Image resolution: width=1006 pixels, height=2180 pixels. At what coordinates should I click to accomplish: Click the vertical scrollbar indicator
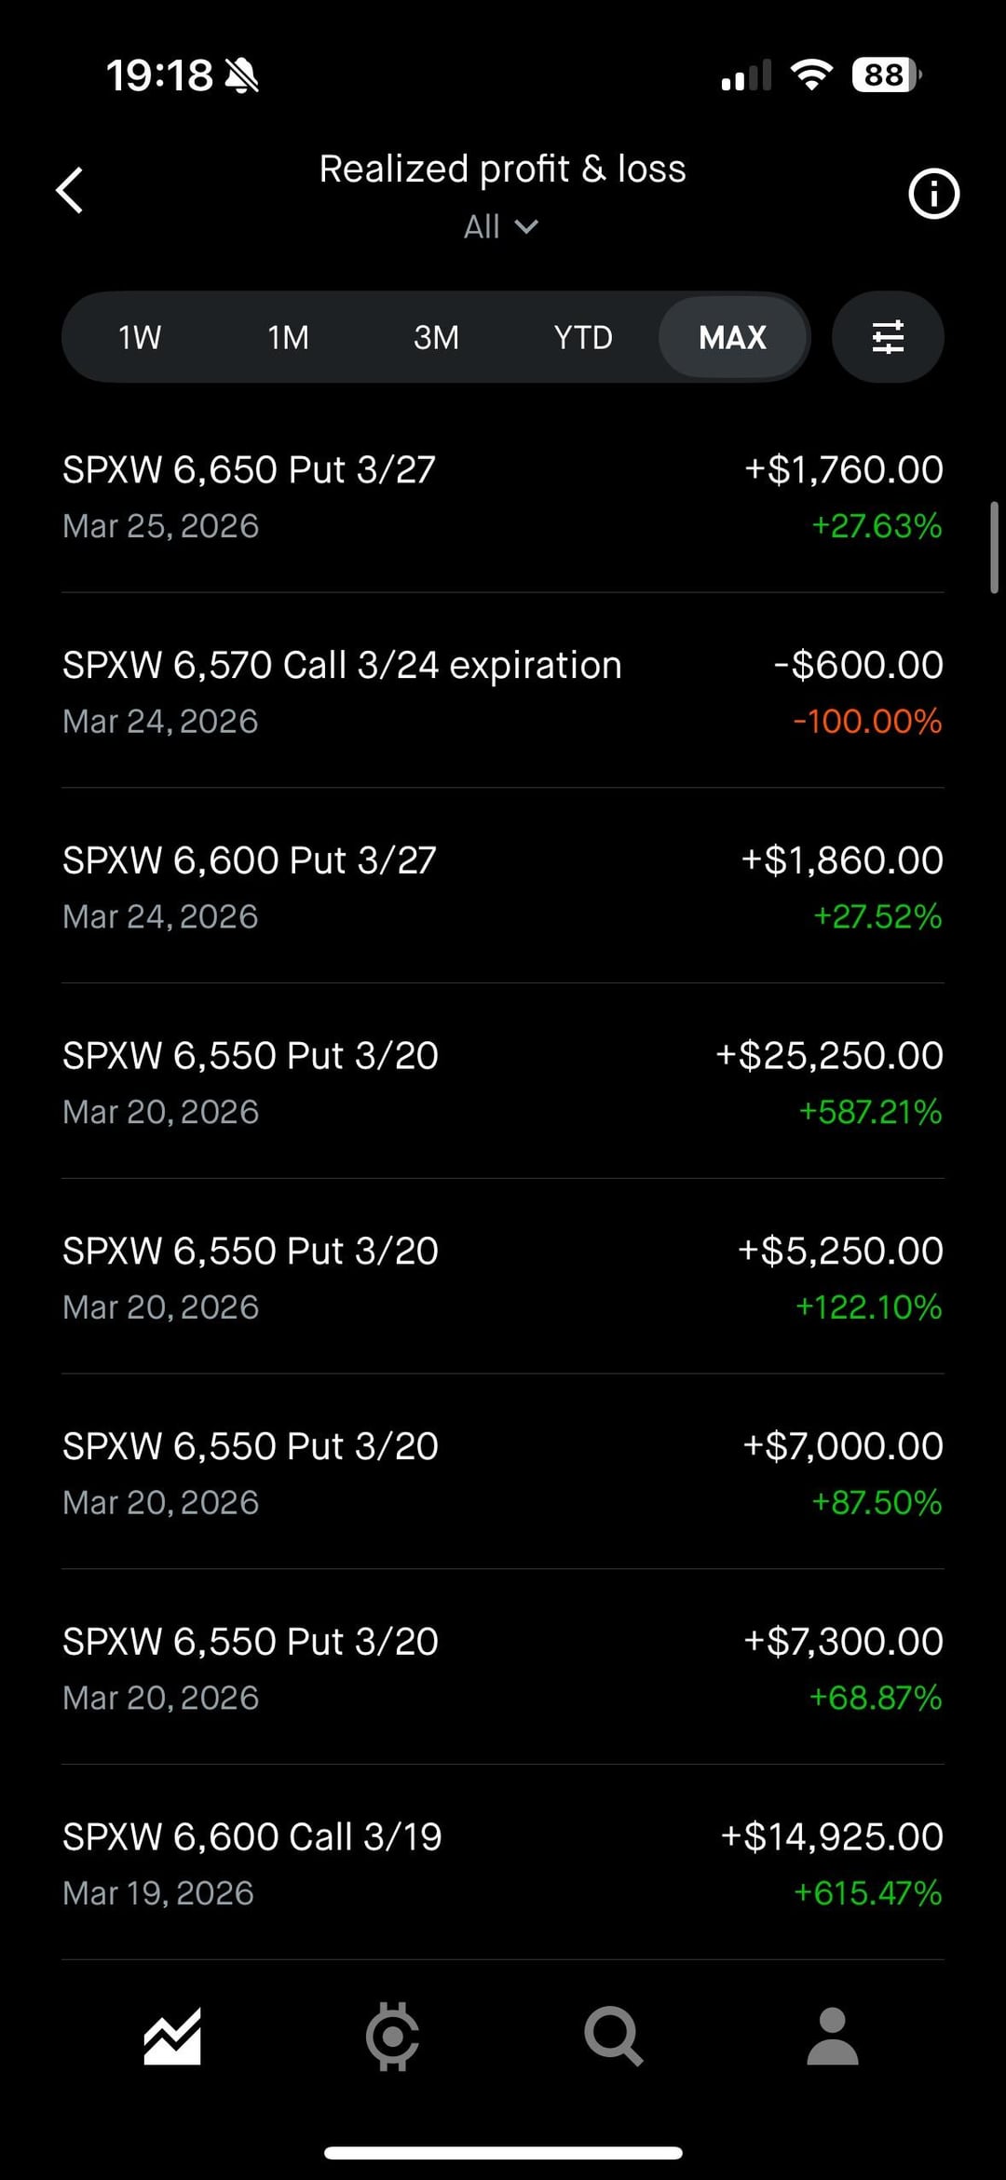point(994,548)
